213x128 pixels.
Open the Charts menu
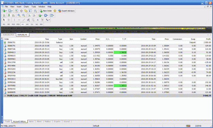[x=26, y=6]
